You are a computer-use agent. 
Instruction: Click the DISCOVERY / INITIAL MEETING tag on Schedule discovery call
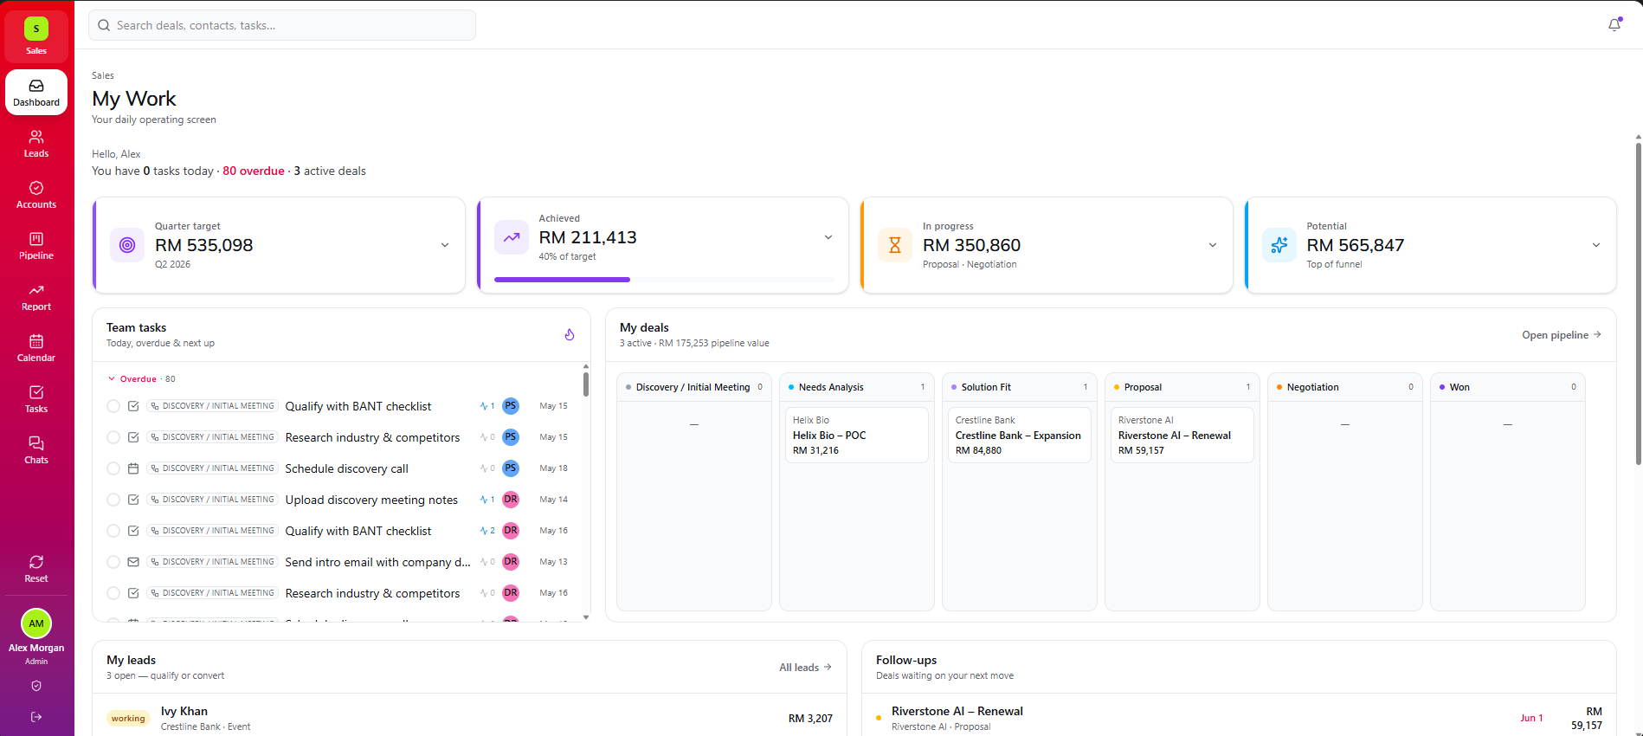point(212,468)
